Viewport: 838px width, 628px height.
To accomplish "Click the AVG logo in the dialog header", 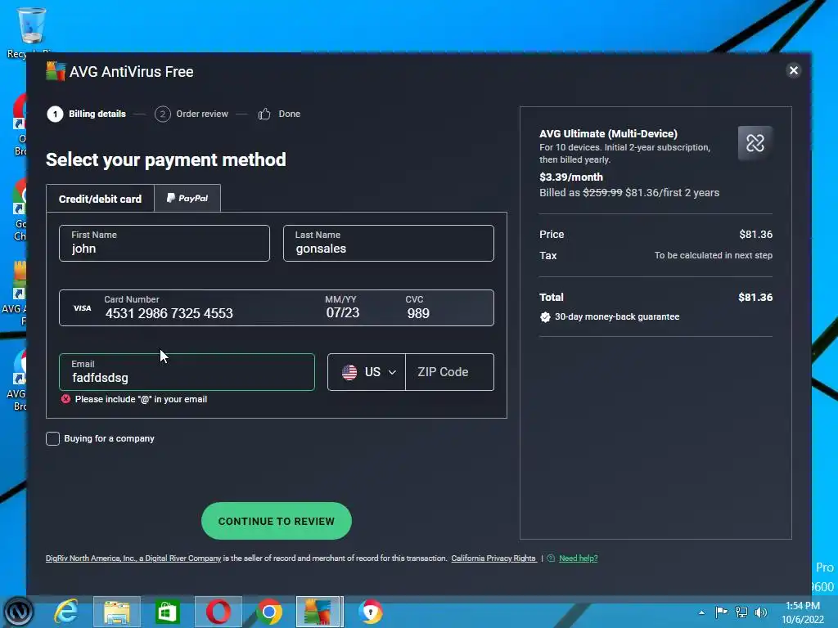I will point(56,72).
